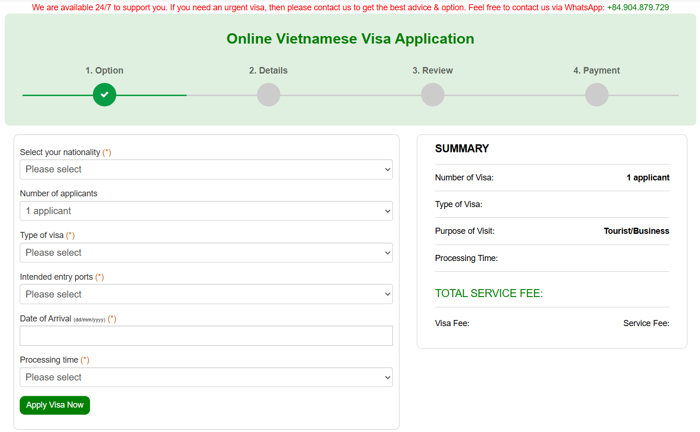
Task: Go to the "2. Details" step label
Action: 268,71
